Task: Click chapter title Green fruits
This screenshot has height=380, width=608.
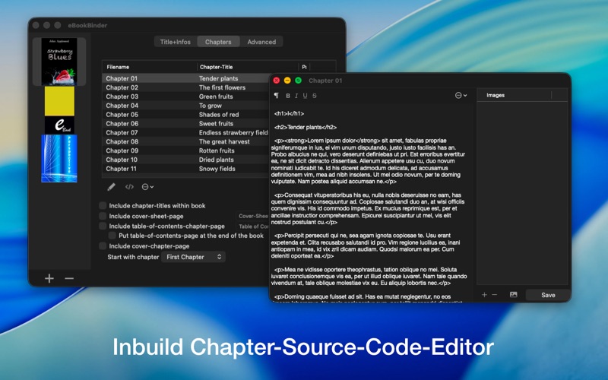Action: 216,97
